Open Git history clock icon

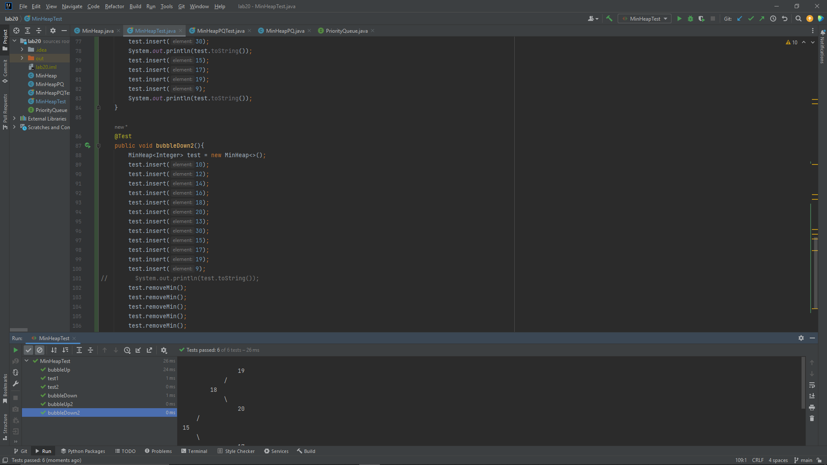pos(773,19)
